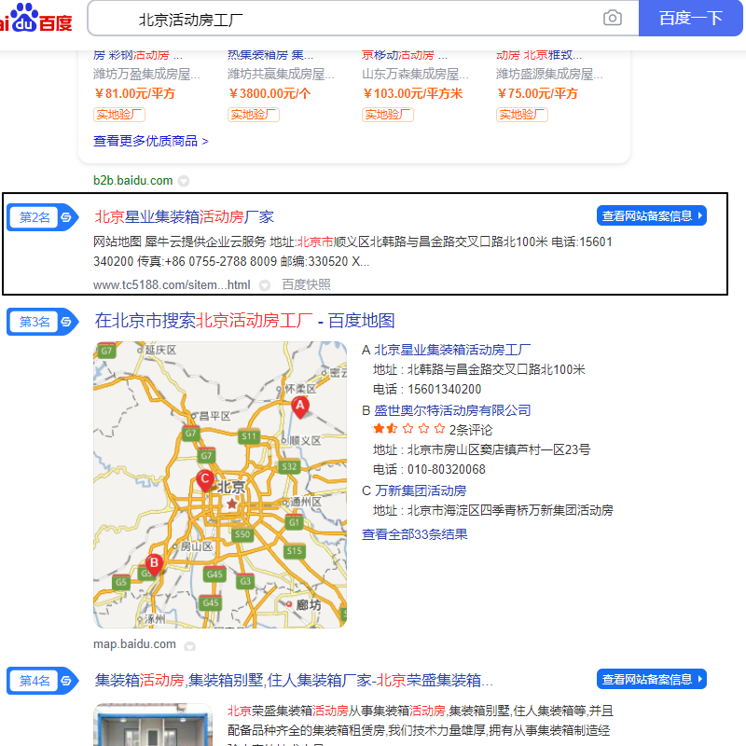Image resolution: width=746 pixels, height=746 pixels.
Task: Click the Baidu logo
Action: pos(36,18)
